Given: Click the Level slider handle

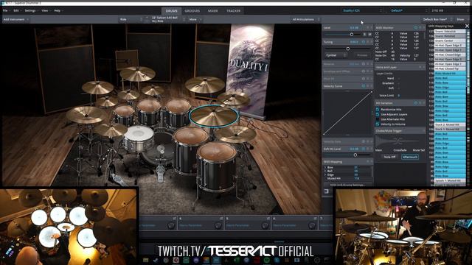Looking at the screenshot, I should tap(351, 35).
